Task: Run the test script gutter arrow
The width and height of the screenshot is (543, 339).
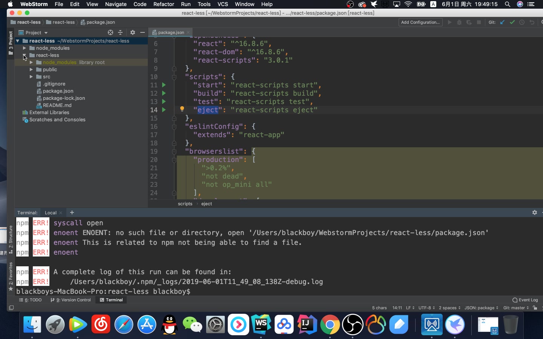Action: pyautogui.click(x=164, y=102)
